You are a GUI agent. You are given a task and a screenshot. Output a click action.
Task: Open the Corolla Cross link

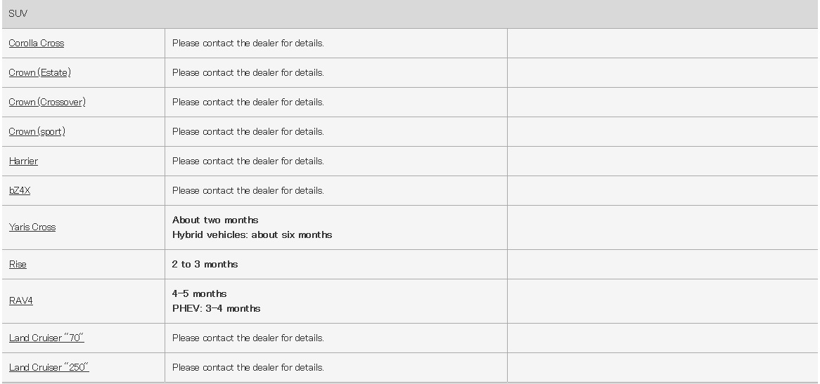[x=36, y=44]
